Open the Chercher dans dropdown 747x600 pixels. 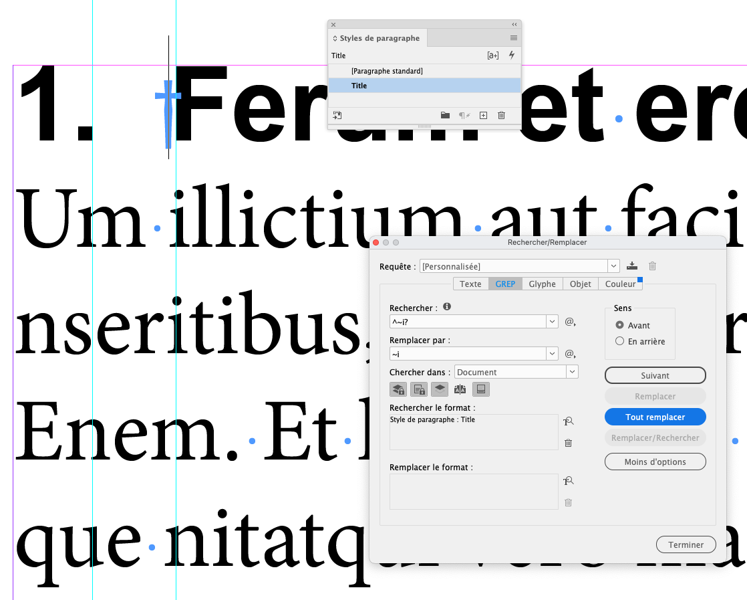click(x=571, y=372)
